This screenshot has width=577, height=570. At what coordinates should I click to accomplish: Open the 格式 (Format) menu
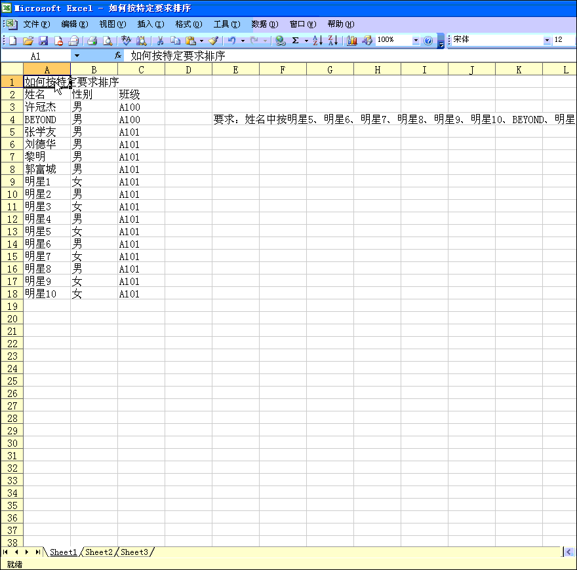click(188, 24)
